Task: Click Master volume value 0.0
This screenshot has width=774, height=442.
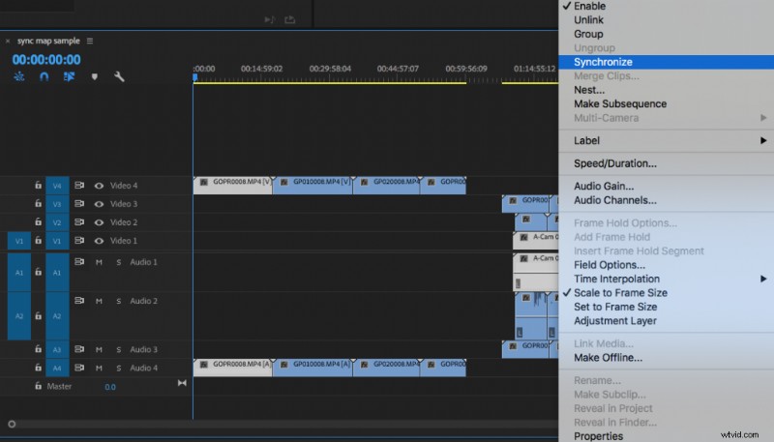Action: 110,387
